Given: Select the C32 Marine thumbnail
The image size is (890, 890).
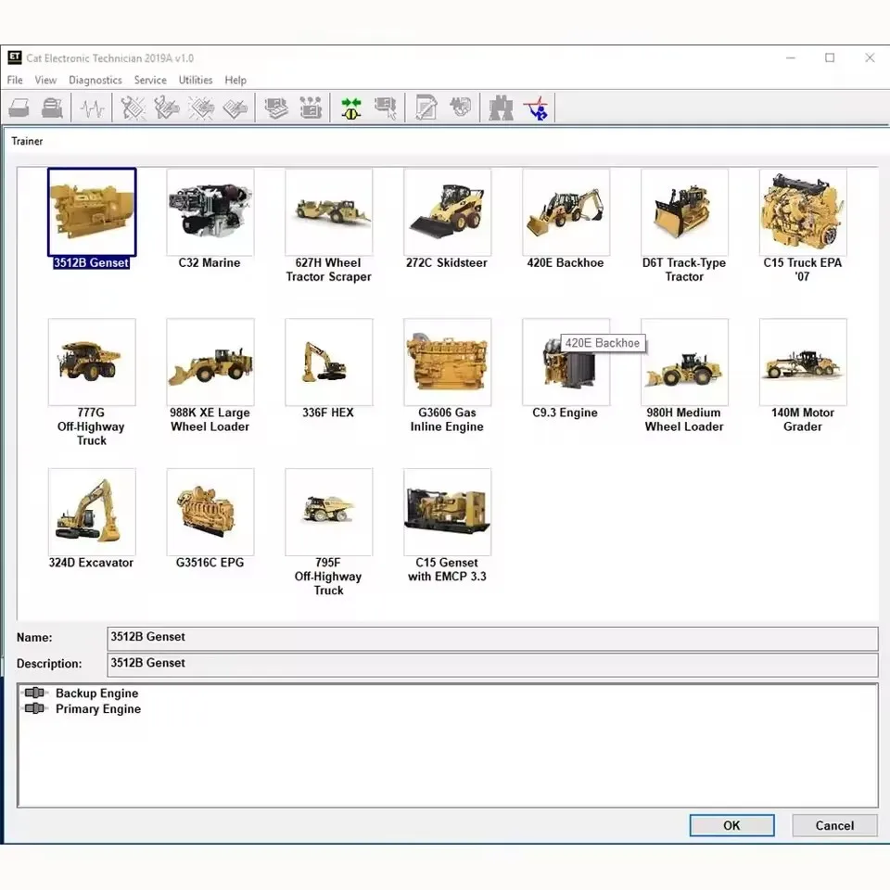Looking at the screenshot, I should (210, 211).
